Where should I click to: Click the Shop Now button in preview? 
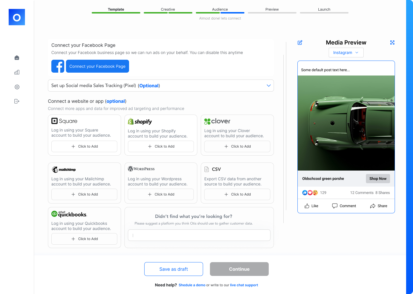tap(378, 179)
